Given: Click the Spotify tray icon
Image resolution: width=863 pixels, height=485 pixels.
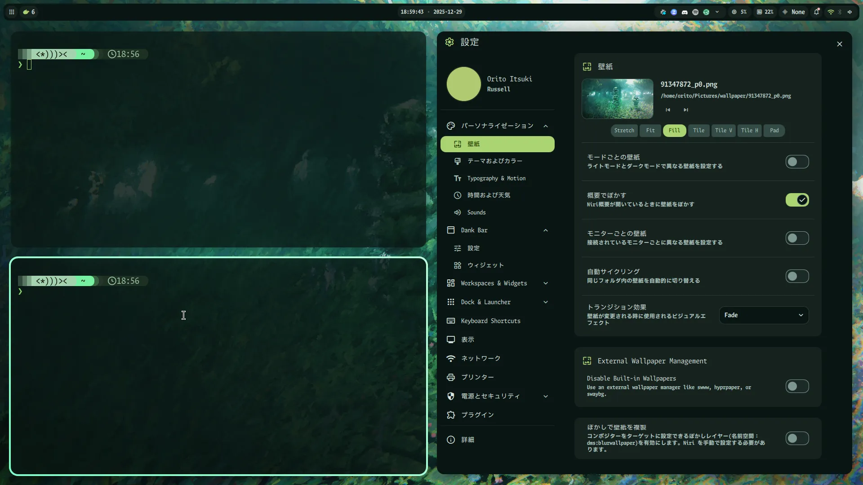Looking at the screenshot, I should (x=695, y=12).
